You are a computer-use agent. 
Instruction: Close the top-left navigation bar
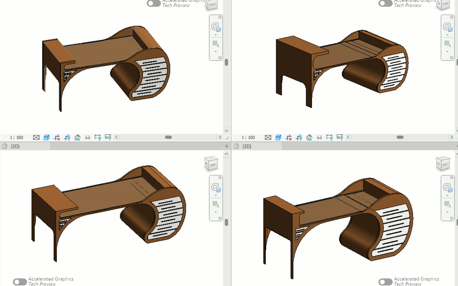(x=220, y=17)
